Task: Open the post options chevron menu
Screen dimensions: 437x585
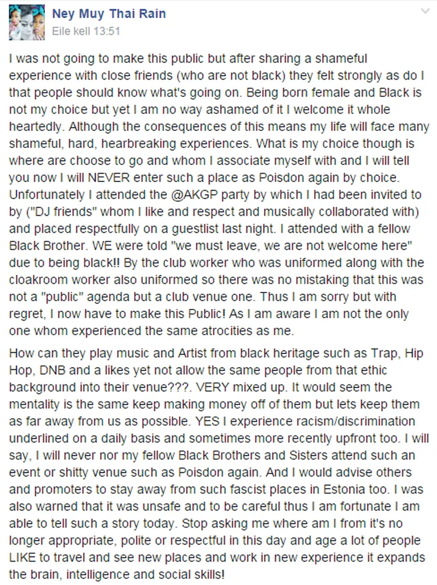Action: (x=425, y=11)
